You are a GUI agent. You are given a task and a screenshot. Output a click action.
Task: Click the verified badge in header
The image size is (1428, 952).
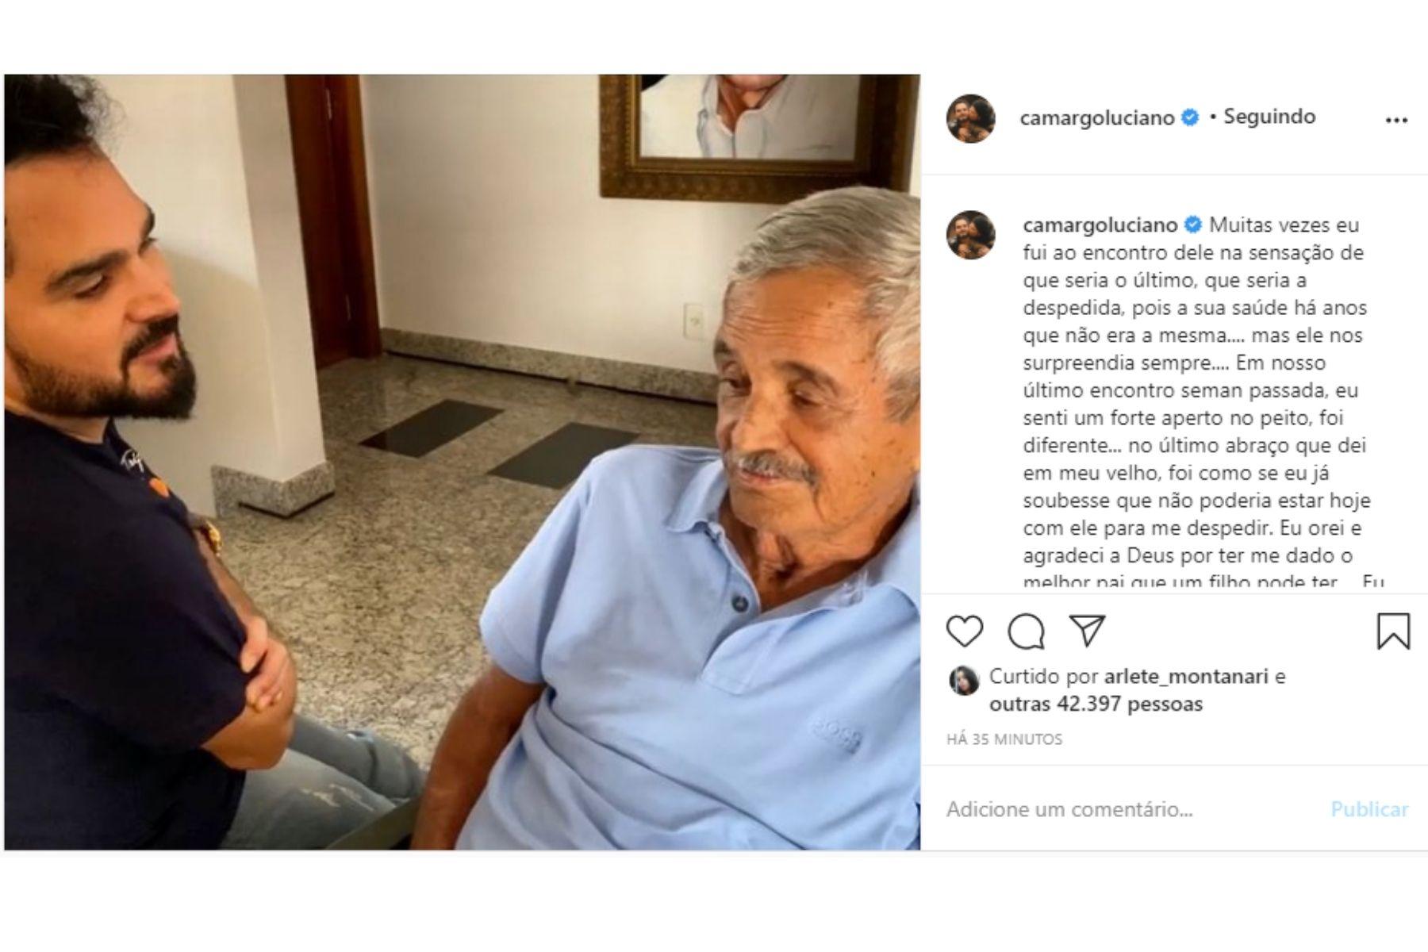(x=1190, y=117)
